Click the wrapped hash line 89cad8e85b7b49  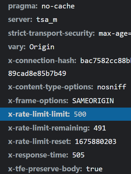(x=37, y=74)
